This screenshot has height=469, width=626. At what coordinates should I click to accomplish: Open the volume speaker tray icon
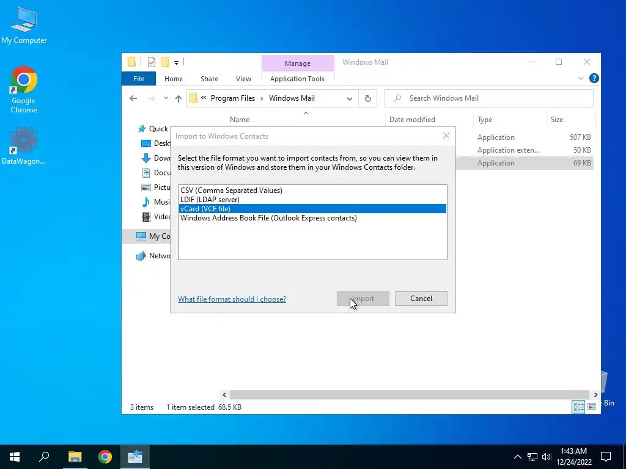(547, 457)
